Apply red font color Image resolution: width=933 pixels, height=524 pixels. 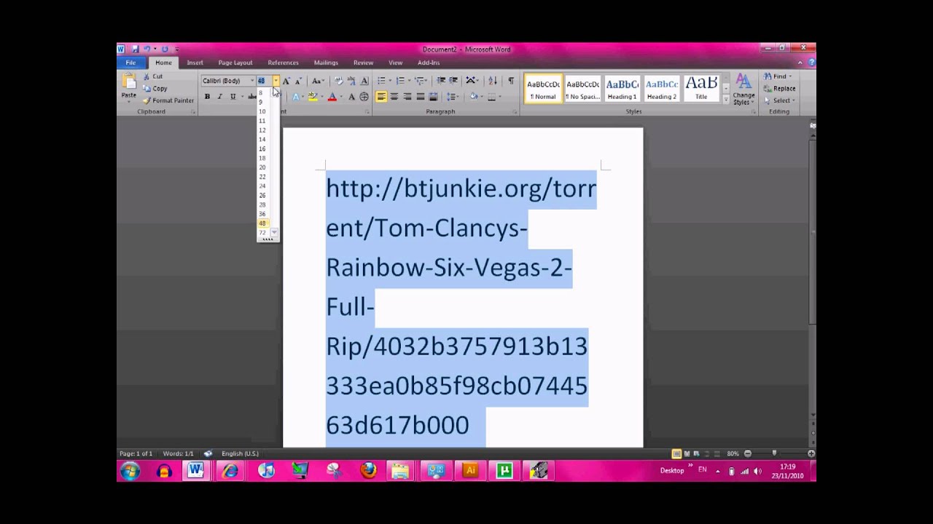pos(332,97)
